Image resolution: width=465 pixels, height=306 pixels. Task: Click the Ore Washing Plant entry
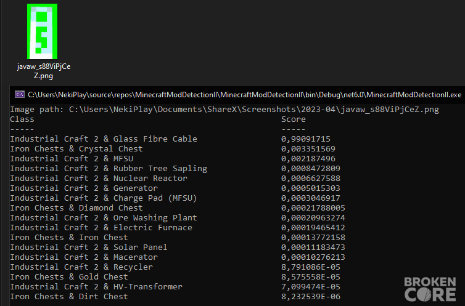[x=104, y=218]
